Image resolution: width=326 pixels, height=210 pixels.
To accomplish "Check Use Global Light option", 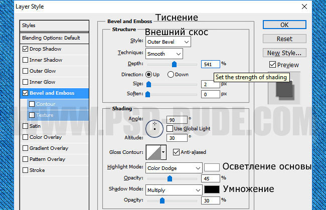I will [170, 129].
